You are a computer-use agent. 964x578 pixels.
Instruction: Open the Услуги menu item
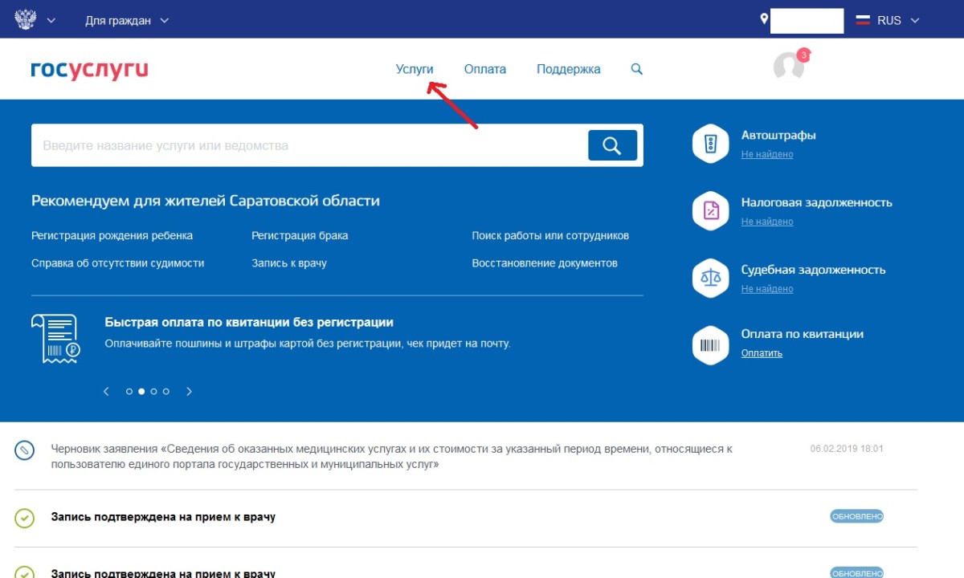point(415,69)
